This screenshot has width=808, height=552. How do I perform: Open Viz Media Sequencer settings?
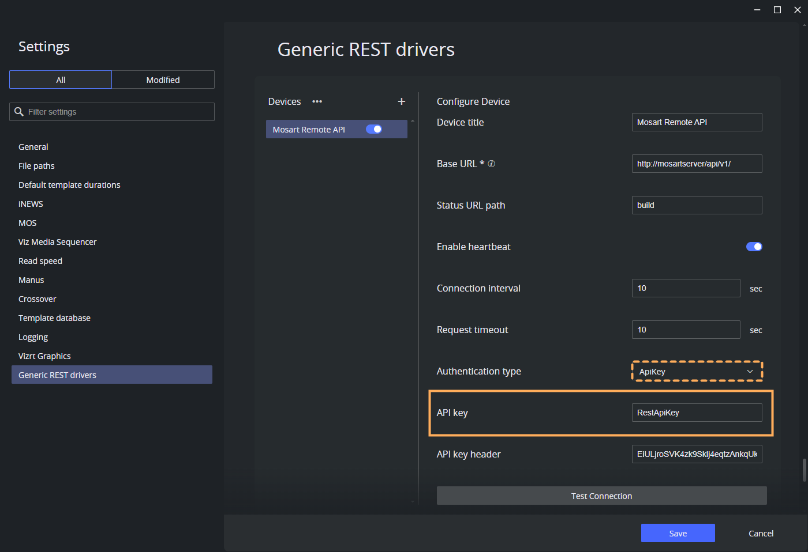click(57, 242)
